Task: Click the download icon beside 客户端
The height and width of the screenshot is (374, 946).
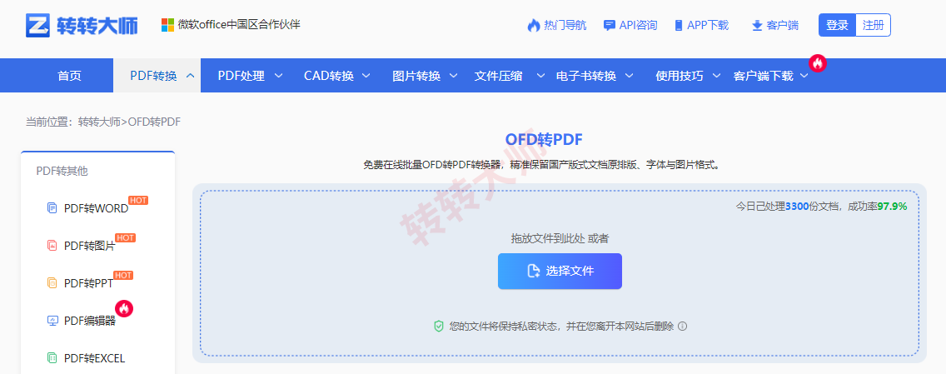Action: (757, 25)
